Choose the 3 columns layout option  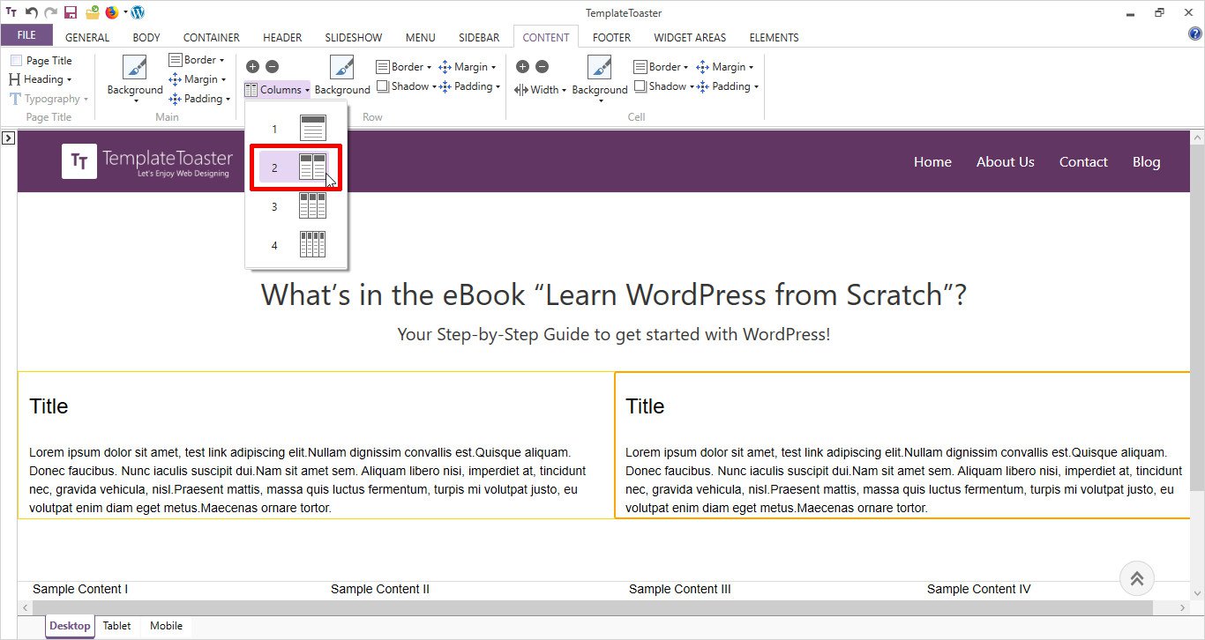(298, 206)
